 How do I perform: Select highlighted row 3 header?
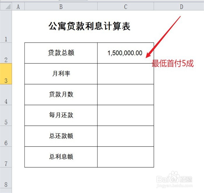[6, 74]
